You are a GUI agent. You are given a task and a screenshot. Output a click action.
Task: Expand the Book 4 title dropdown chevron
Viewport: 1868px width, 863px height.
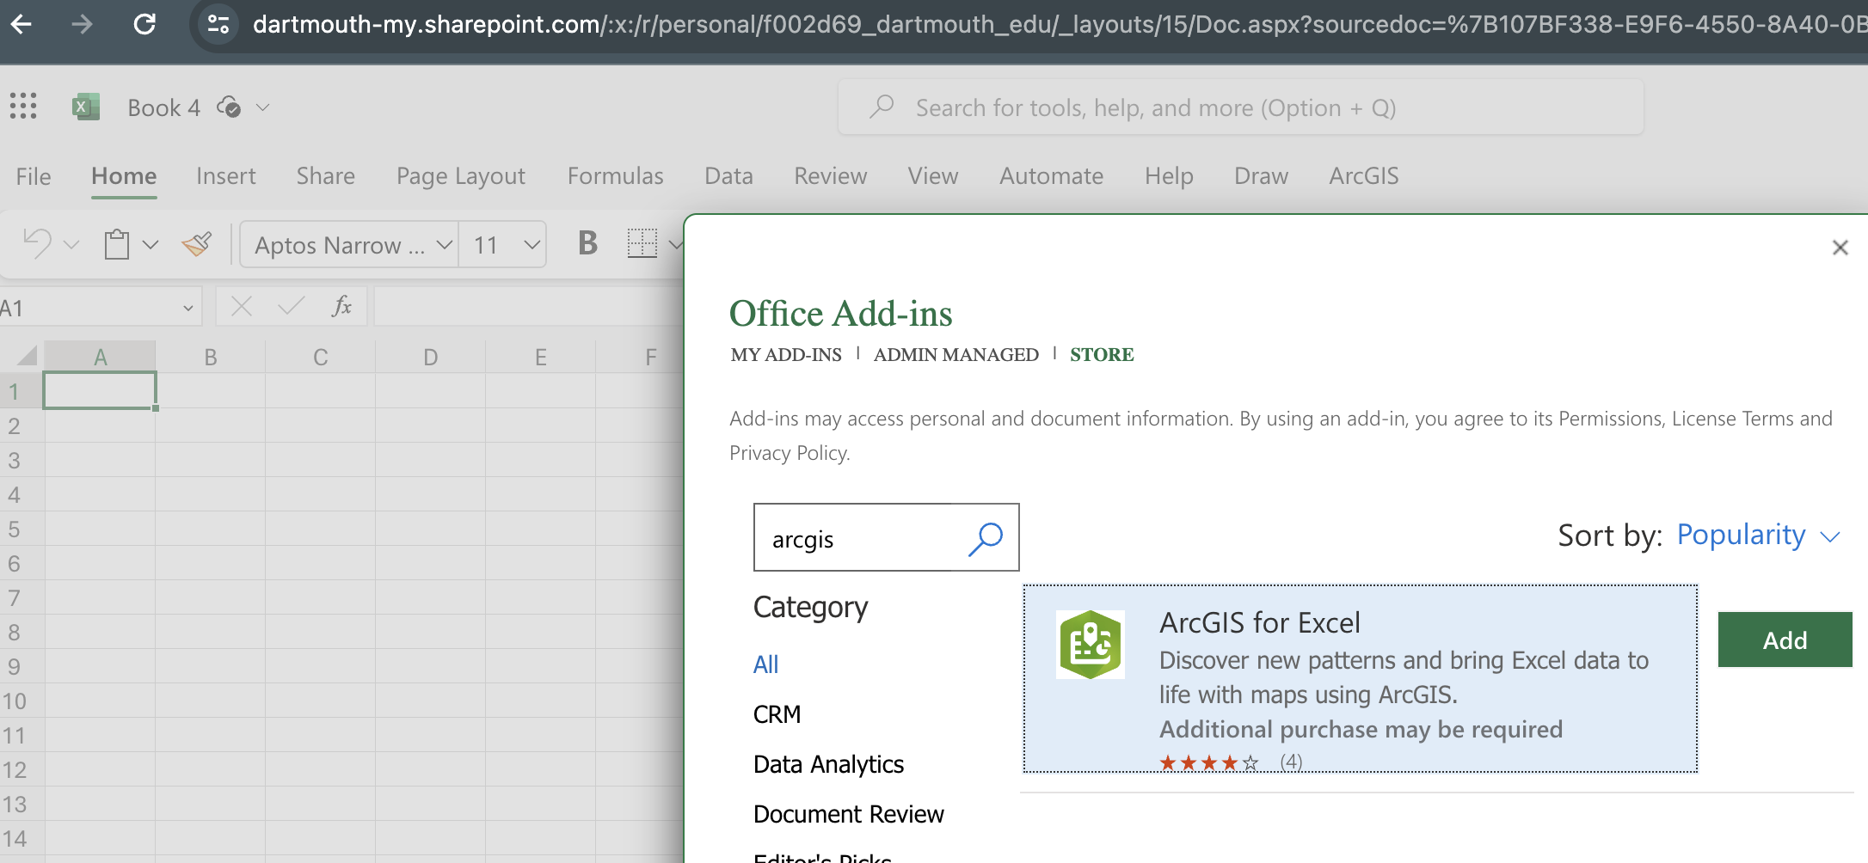point(263,107)
